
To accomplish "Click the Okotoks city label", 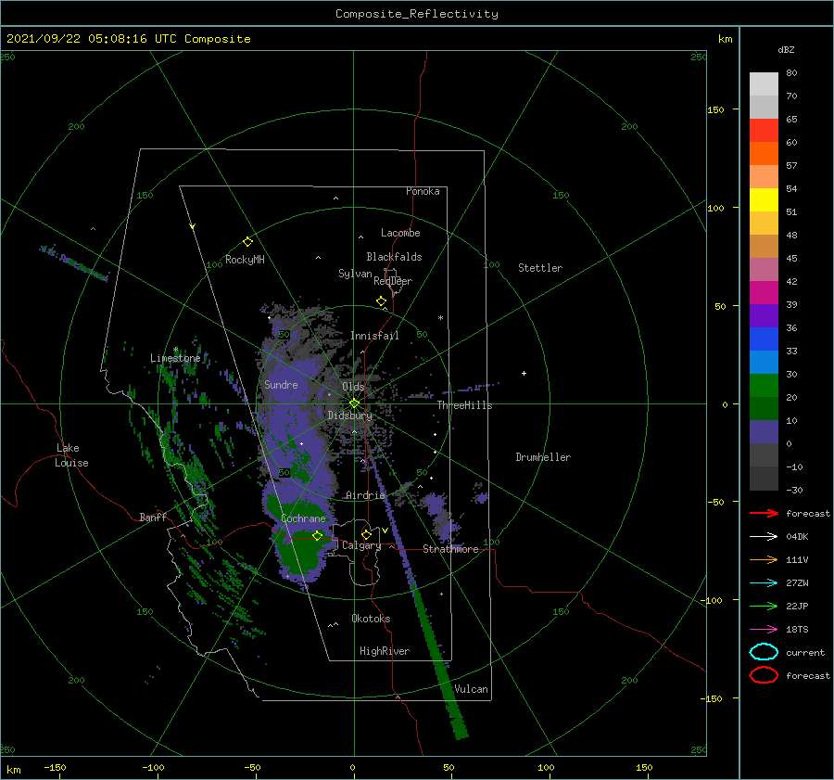I will pyautogui.click(x=371, y=619).
